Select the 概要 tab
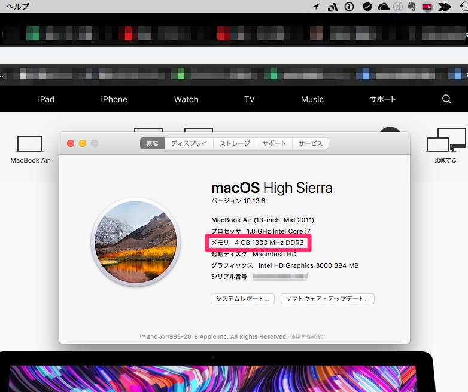Image resolution: width=468 pixels, height=392 pixels. coord(152,143)
